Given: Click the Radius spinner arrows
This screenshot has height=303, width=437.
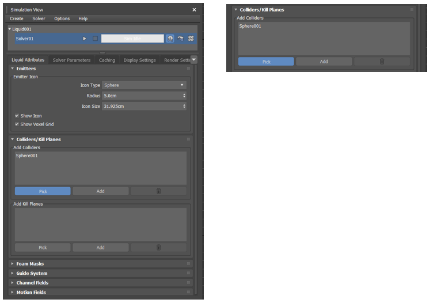Looking at the screenshot, I should pyautogui.click(x=184, y=96).
